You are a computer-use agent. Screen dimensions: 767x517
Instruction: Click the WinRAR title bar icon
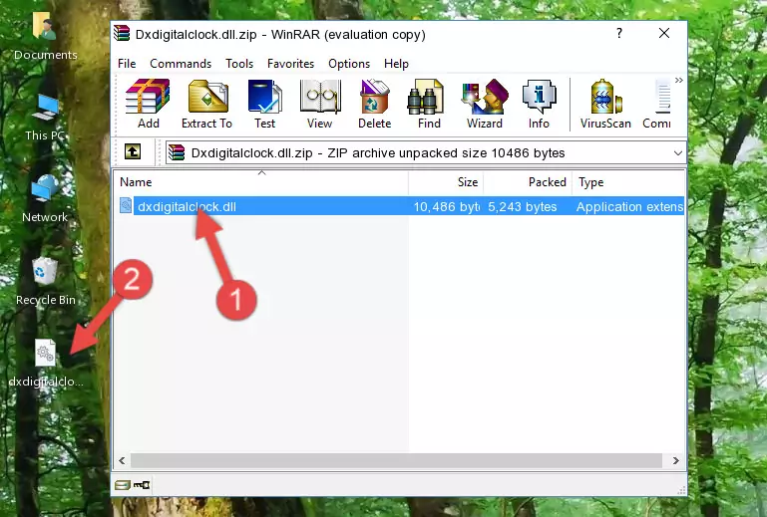tap(123, 33)
